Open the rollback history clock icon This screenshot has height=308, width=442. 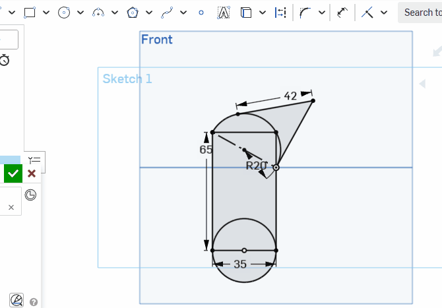[x=30, y=195]
